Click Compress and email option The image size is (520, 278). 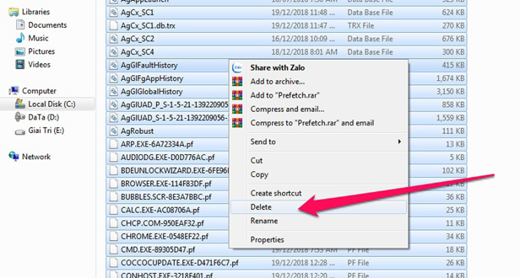tap(287, 109)
